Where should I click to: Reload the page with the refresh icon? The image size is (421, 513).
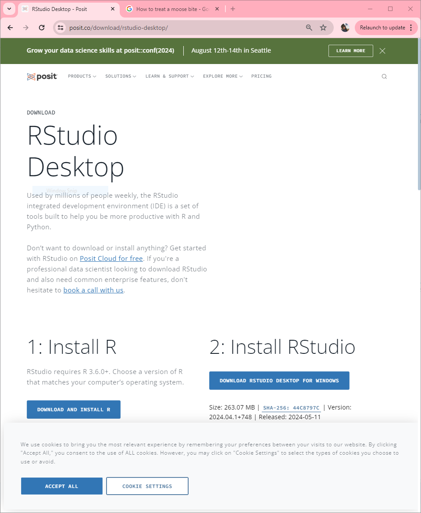(42, 28)
